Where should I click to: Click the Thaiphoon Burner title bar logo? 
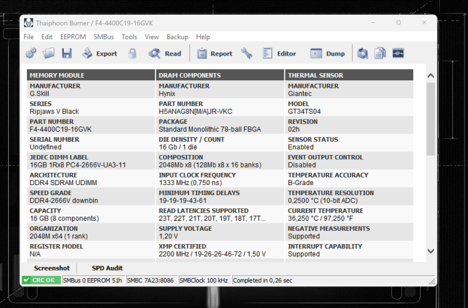pos(29,23)
